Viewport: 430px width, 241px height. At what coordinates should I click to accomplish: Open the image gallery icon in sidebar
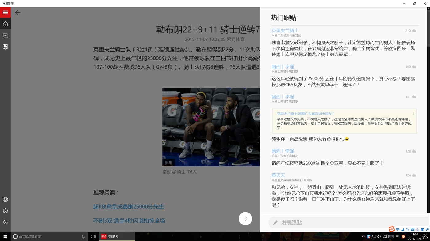point(5,35)
